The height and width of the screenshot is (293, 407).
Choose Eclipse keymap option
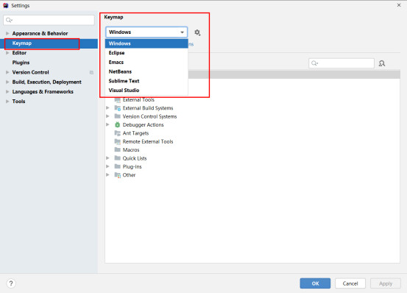pyautogui.click(x=146, y=53)
